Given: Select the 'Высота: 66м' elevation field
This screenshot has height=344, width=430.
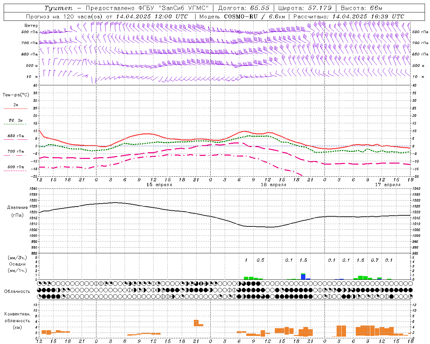Looking at the screenshot, I should point(361,8).
